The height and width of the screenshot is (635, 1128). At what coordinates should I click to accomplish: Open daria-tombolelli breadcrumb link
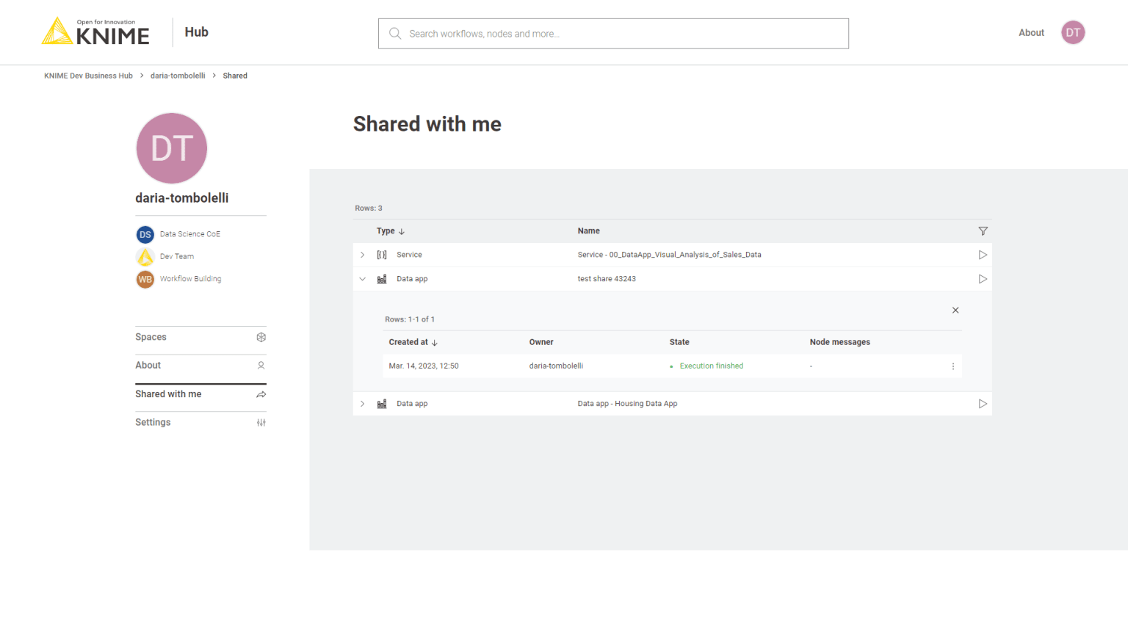click(178, 76)
